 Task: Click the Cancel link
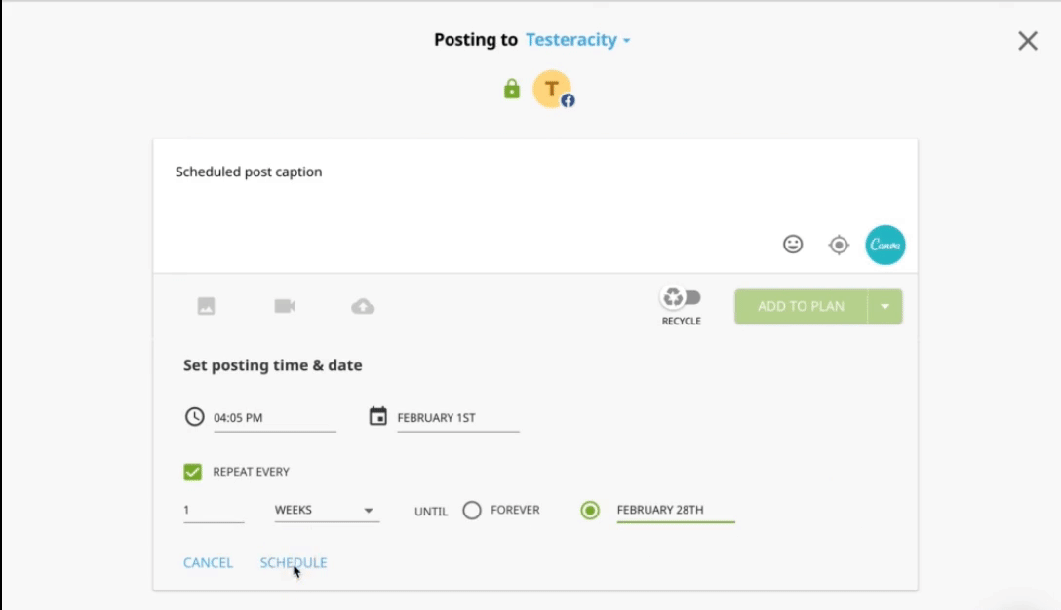[208, 562]
